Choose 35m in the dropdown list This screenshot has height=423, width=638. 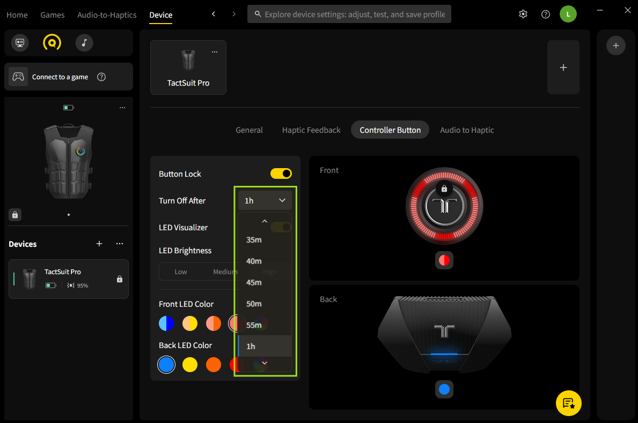coord(265,239)
